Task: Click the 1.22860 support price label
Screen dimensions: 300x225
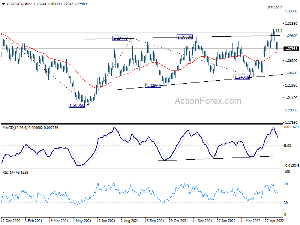Action: click(x=153, y=86)
